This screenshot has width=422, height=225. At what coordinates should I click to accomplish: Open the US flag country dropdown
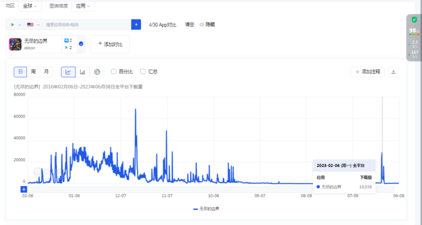(33, 25)
